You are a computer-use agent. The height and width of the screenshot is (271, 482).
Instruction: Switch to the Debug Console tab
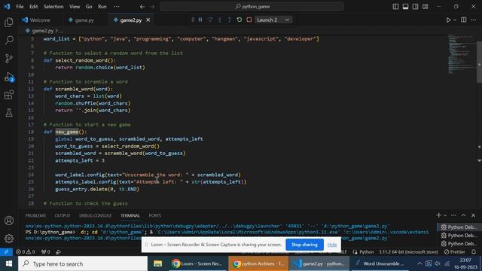[96, 215]
